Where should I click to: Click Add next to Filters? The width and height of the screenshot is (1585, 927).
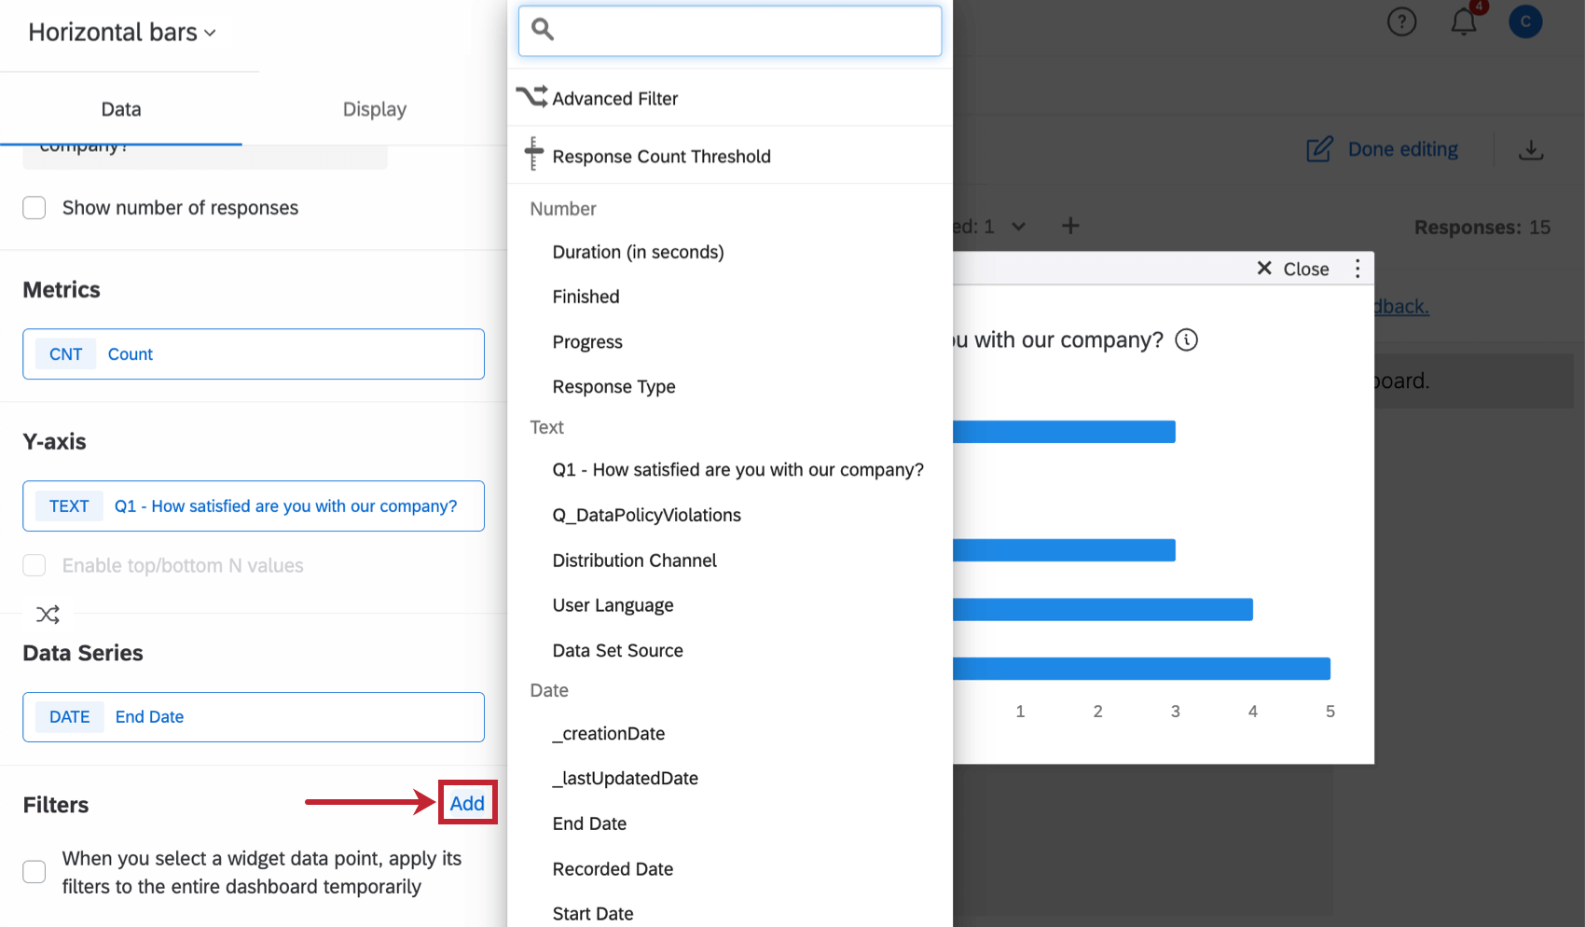pyautogui.click(x=467, y=802)
